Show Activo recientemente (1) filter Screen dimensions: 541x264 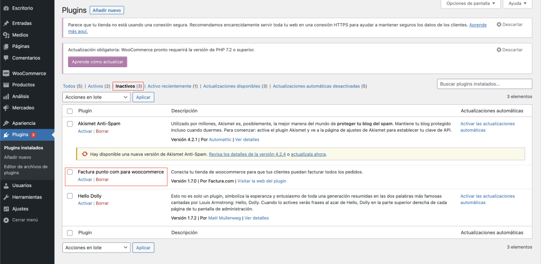173,86
